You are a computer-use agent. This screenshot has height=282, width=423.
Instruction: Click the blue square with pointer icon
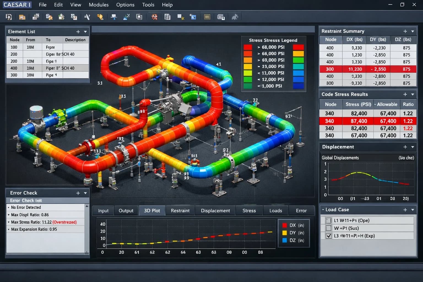pos(193,17)
